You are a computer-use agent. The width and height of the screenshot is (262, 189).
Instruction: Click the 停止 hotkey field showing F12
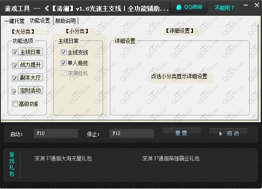[x=131, y=134]
